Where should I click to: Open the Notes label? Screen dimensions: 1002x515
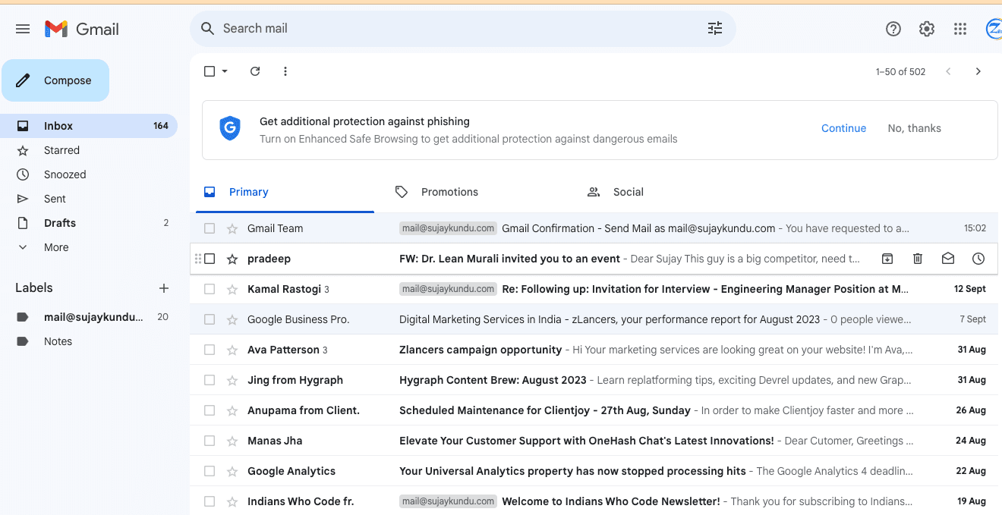coord(89,341)
